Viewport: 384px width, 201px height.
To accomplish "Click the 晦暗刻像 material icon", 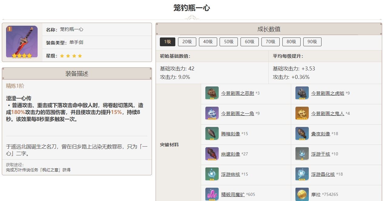I will tap(212, 134).
